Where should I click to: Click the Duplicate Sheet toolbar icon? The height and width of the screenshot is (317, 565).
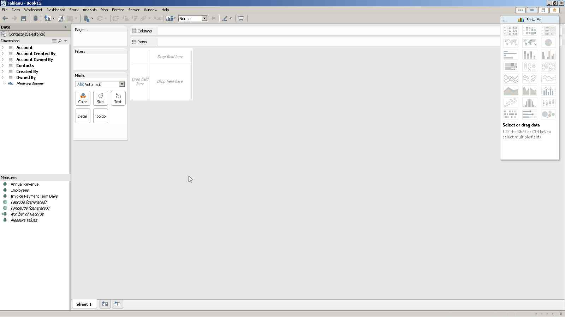pyautogui.click(x=61, y=18)
